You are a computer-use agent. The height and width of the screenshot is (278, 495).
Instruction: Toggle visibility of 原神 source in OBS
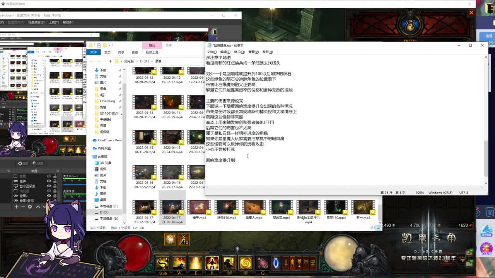(49, 181)
